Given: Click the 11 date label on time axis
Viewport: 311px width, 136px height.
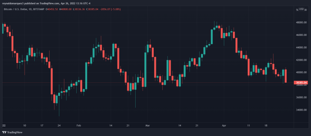Looking at the screenshot, I should [249, 126].
